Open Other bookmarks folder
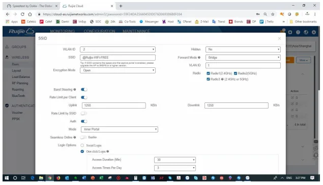Image resolution: width=323 pixels, height=185 pixels. pos(303,21)
